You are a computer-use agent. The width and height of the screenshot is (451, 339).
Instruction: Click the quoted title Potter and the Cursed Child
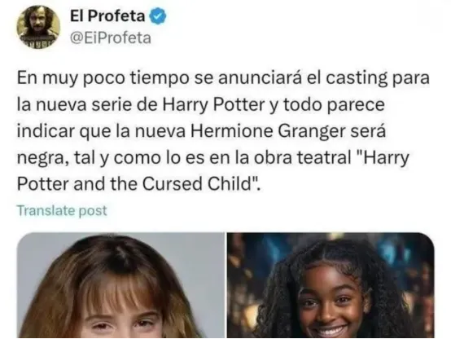tap(137, 184)
